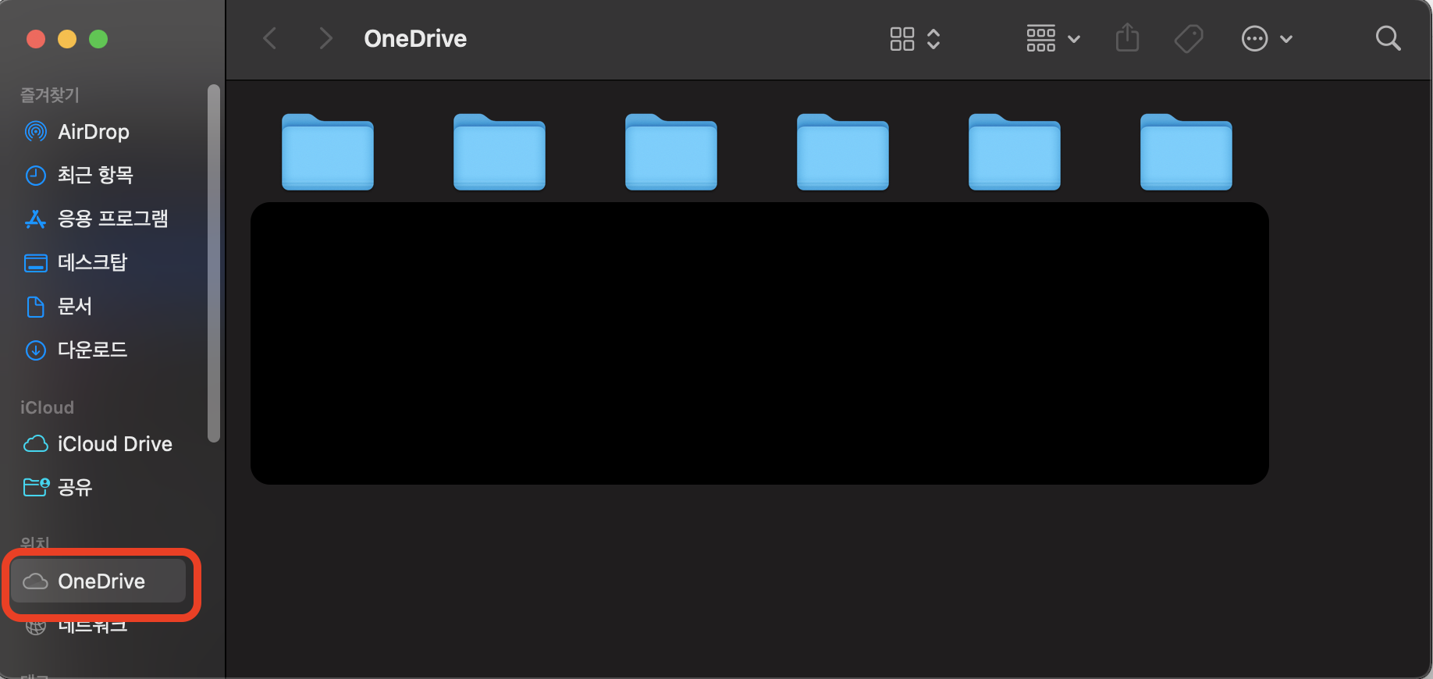Screen dimensions: 1433x679
Task: Click the cloud icon beside iCloud Drive
Action: tap(36, 444)
